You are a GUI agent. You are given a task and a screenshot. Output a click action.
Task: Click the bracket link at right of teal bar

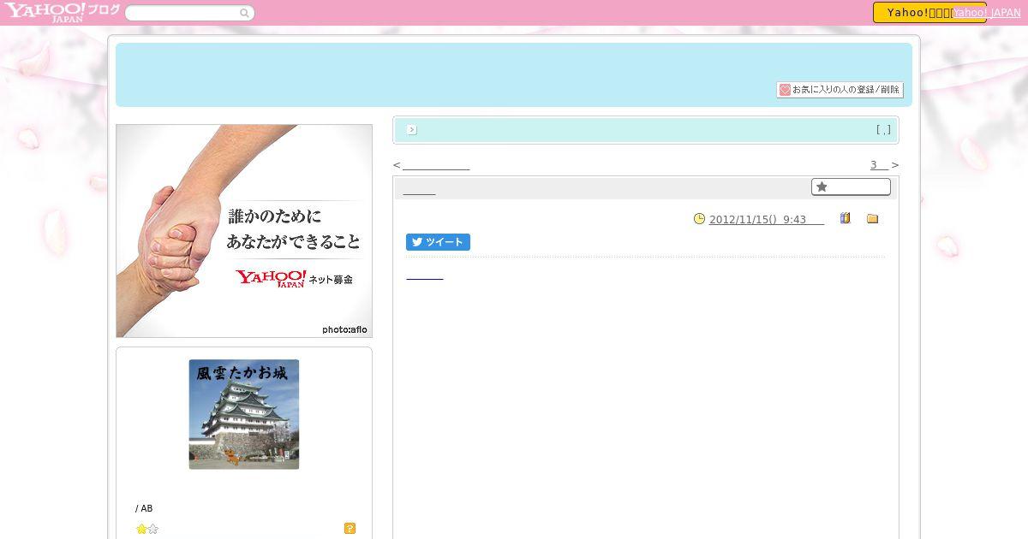pos(883,130)
